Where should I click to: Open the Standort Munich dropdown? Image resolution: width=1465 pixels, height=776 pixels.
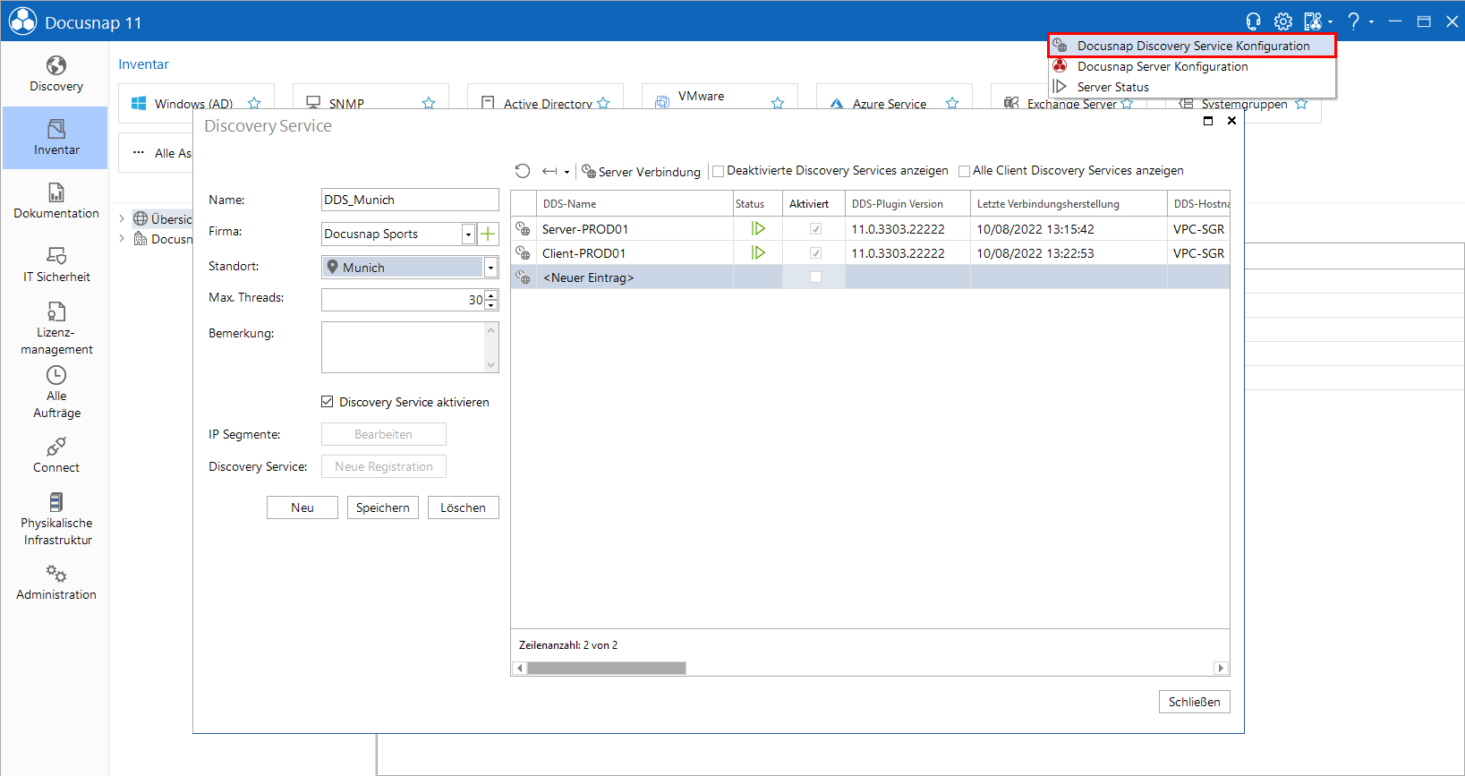point(490,268)
